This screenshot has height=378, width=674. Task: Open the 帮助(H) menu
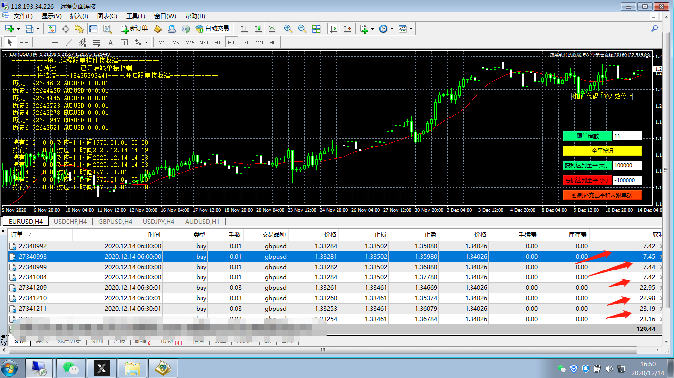point(194,16)
